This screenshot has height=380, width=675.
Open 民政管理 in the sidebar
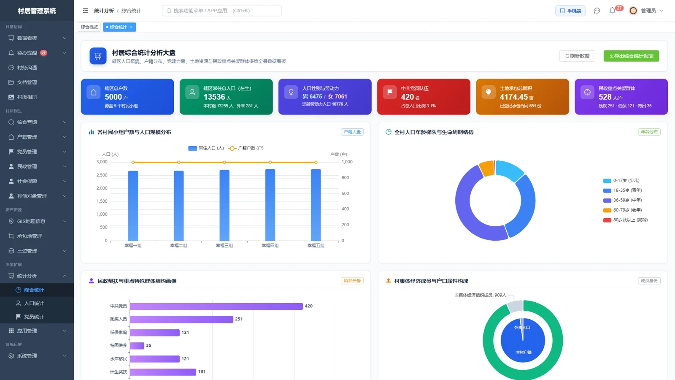pyautogui.click(x=37, y=166)
